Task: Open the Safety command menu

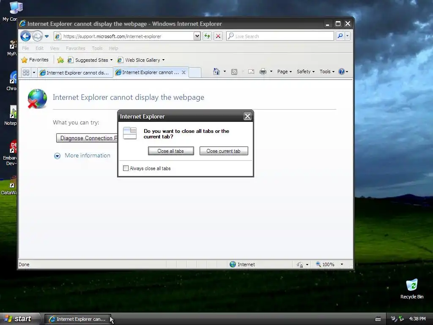Action: (306, 72)
